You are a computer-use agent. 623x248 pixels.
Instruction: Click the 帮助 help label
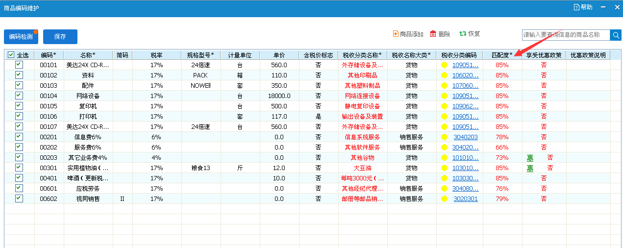tap(586, 7)
